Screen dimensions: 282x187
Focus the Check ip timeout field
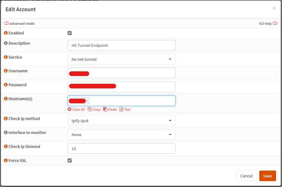(x=121, y=149)
